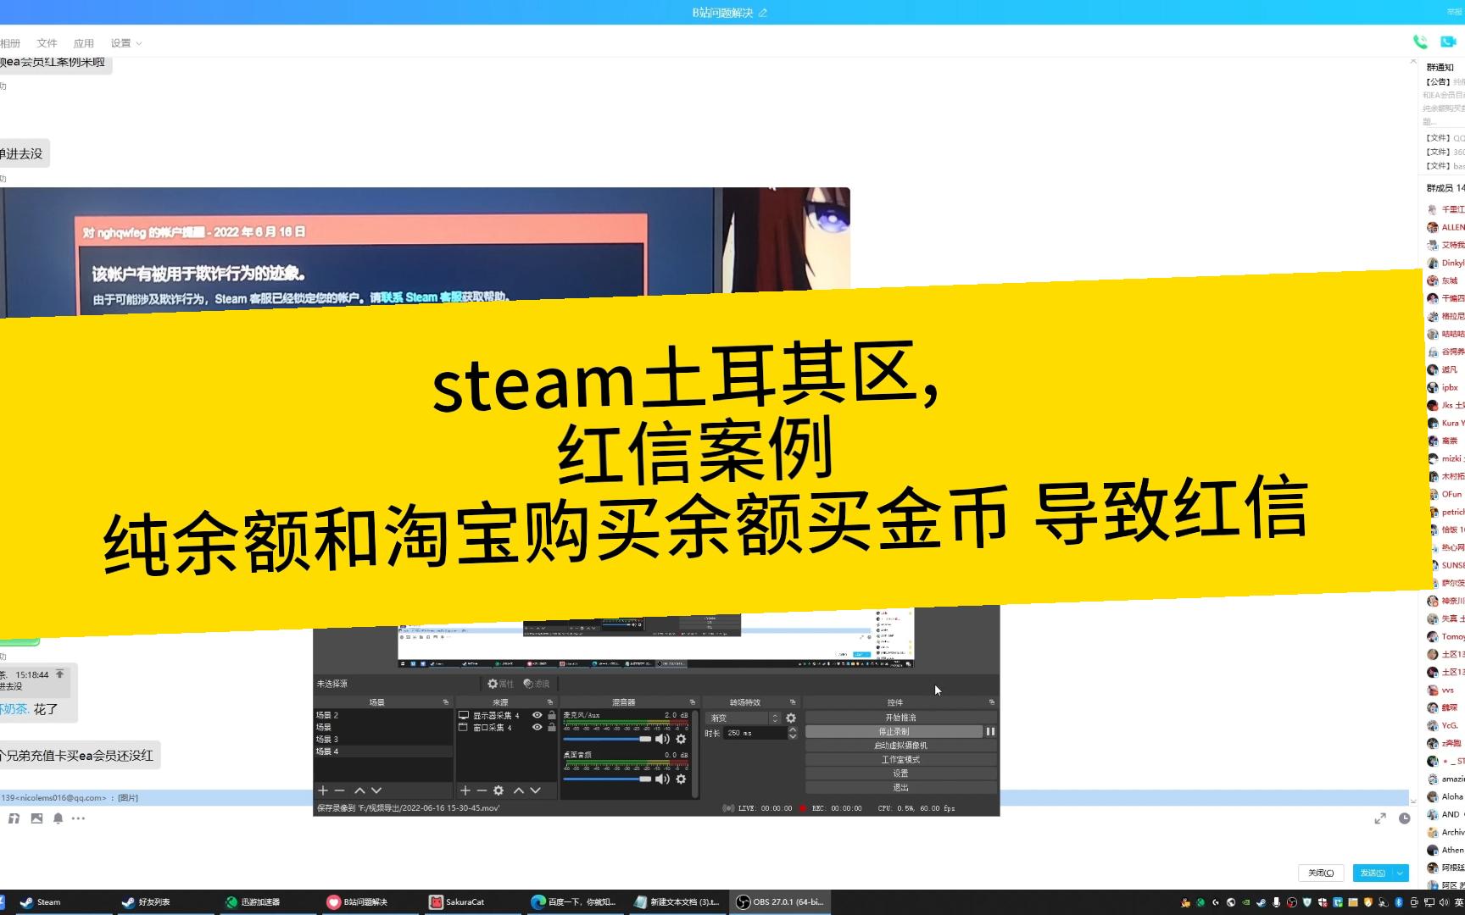Add a new source in OBS sources panel
This screenshot has width=1465, height=915.
point(465,790)
